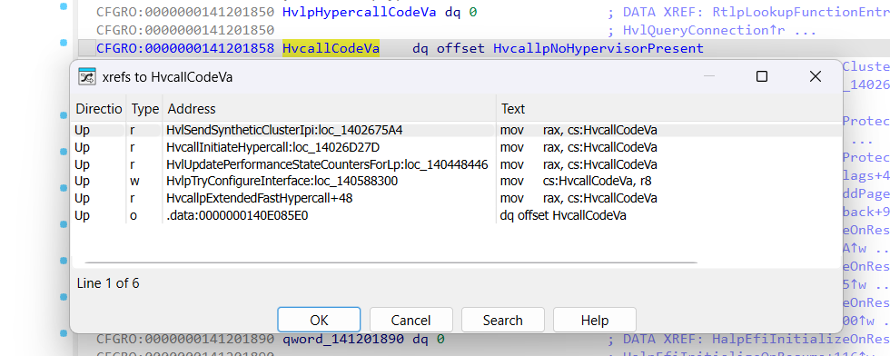Click breakpoint dot beside HvlpHypercallCodeVa line
This screenshot has width=890, height=356.
[x=63, y=7]
